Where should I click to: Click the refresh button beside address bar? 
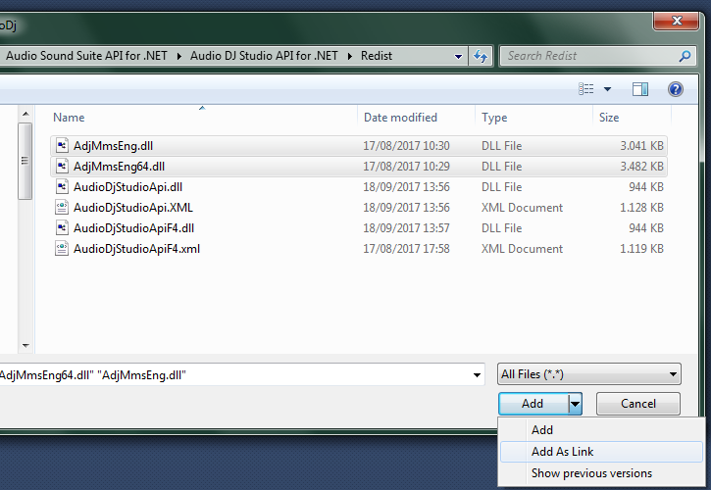[481, 56]
